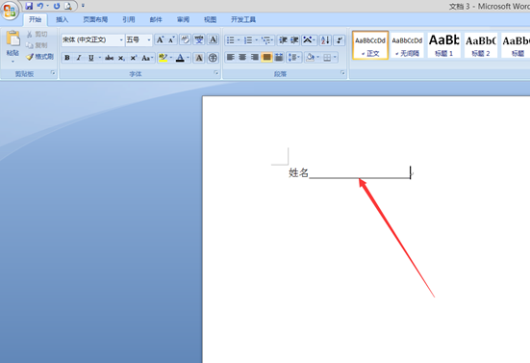
Task: Decrease paragraph indent
Action: click(283, 40)
